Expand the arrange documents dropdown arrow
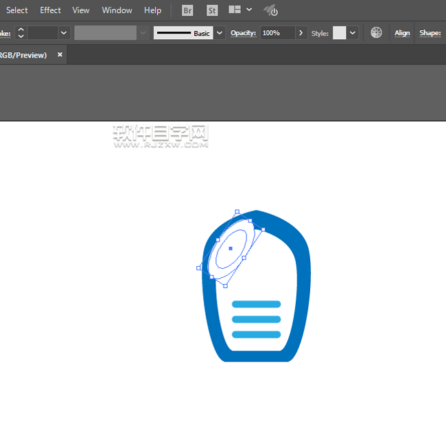The height and width of the screenshot is (426, 446). tap(249, 10)
